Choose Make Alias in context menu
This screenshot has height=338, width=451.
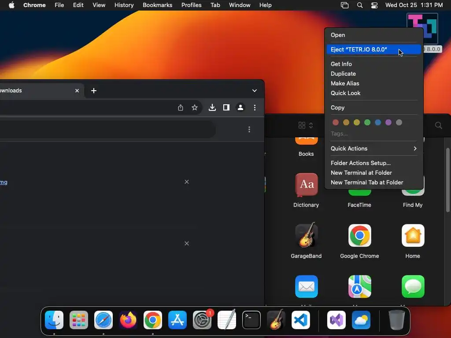click(373, 83)
